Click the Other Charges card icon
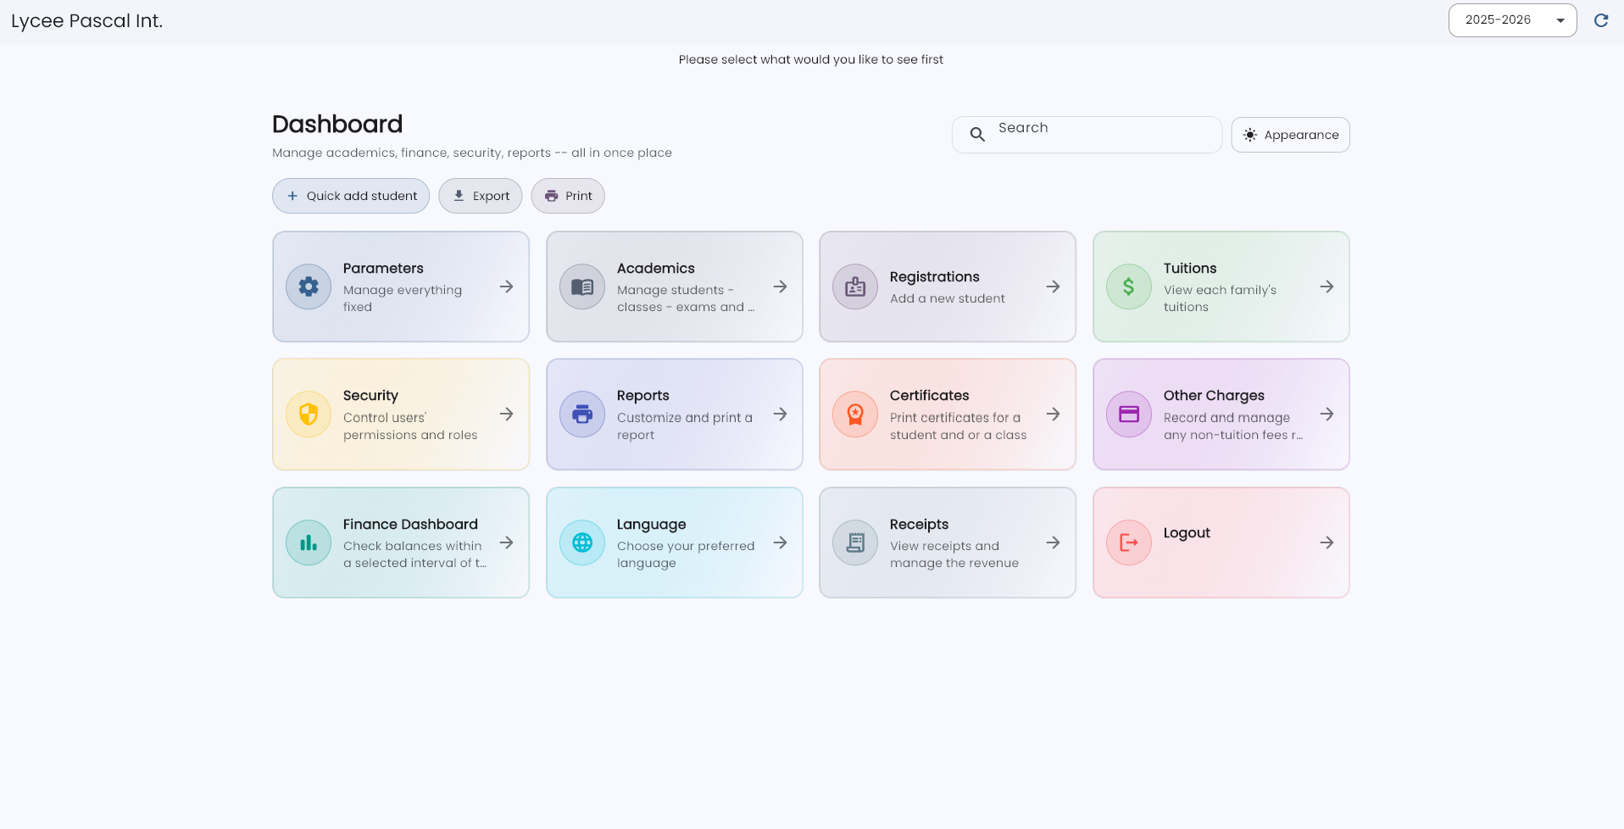Image resolution: width=1624 pixels, height=829 pixels. tap(1129, 414)
